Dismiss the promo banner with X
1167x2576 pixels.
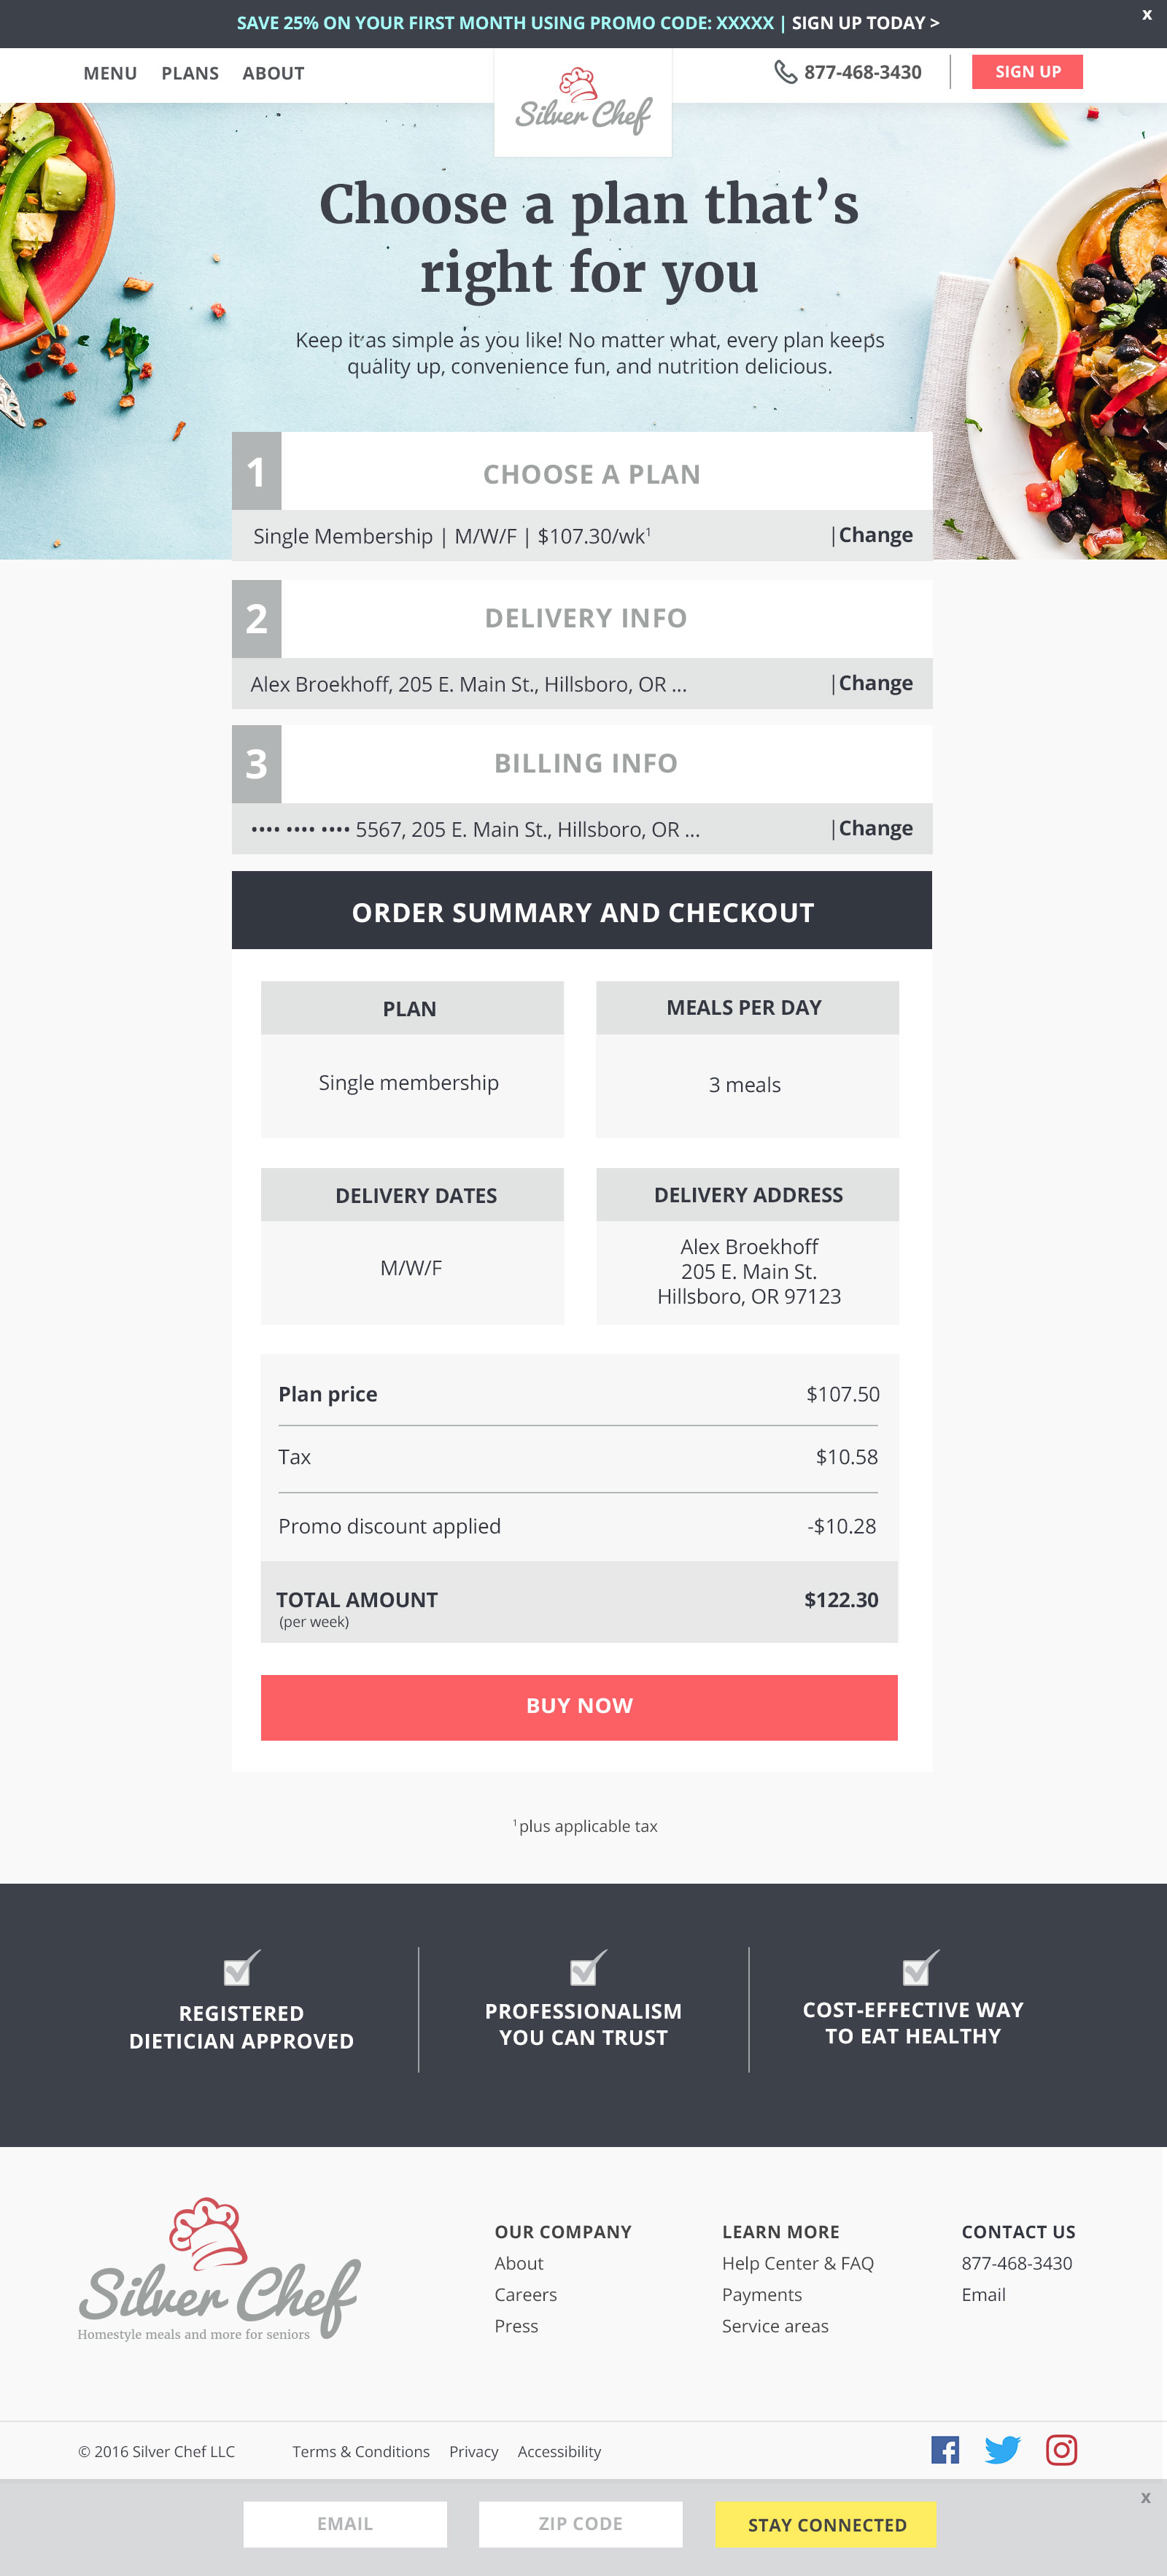[1146, 15]
